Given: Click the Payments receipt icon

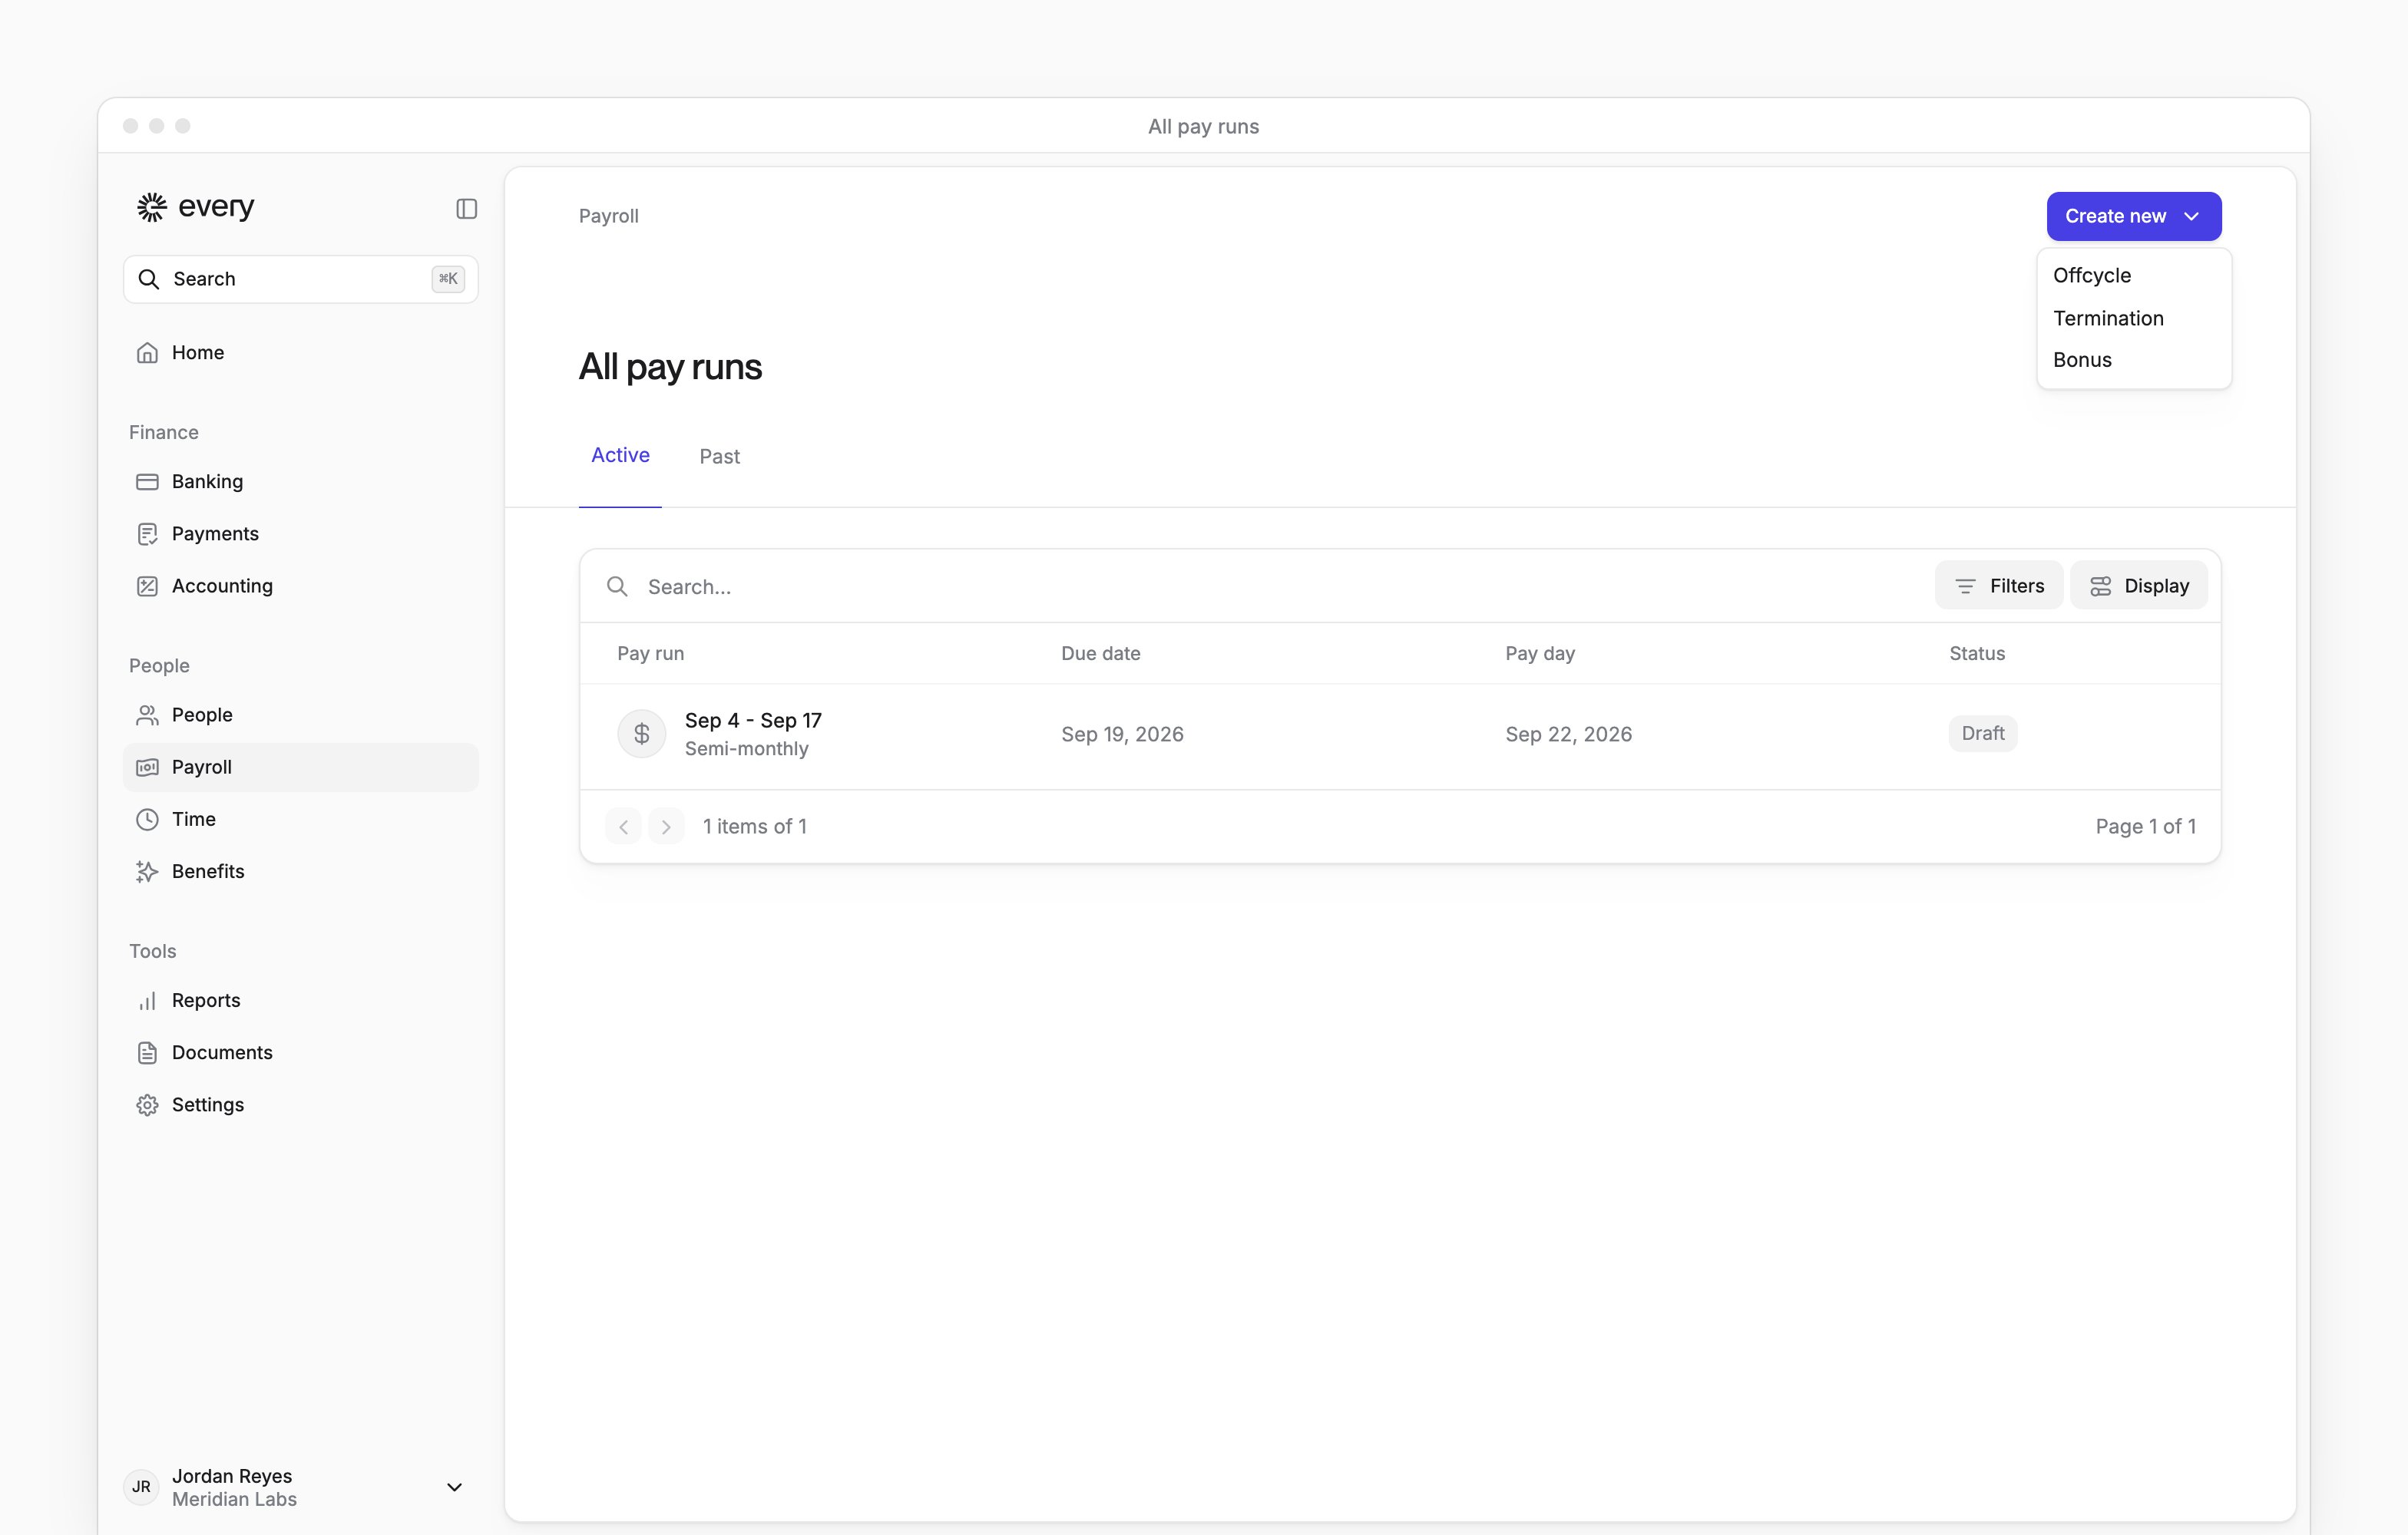Looking at the screenshot, I should (147, 533).
